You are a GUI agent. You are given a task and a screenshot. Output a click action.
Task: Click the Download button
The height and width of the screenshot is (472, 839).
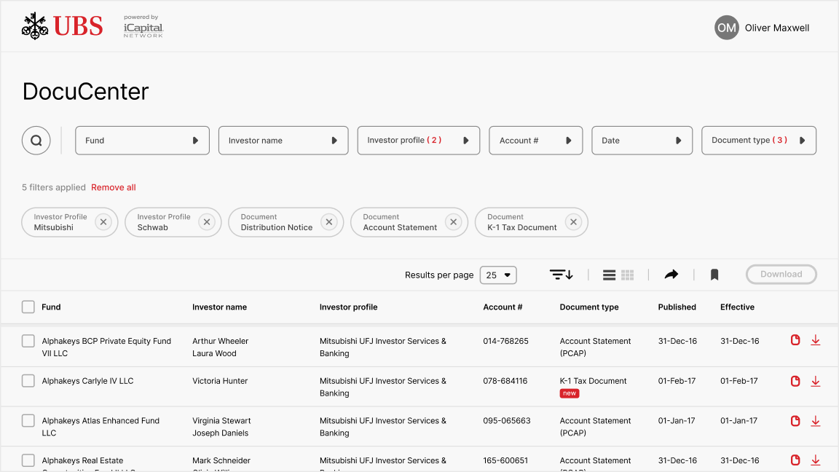(x=781, y=274)
